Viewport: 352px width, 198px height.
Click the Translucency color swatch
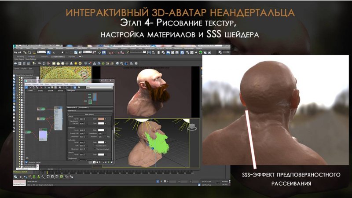(101, 124)
